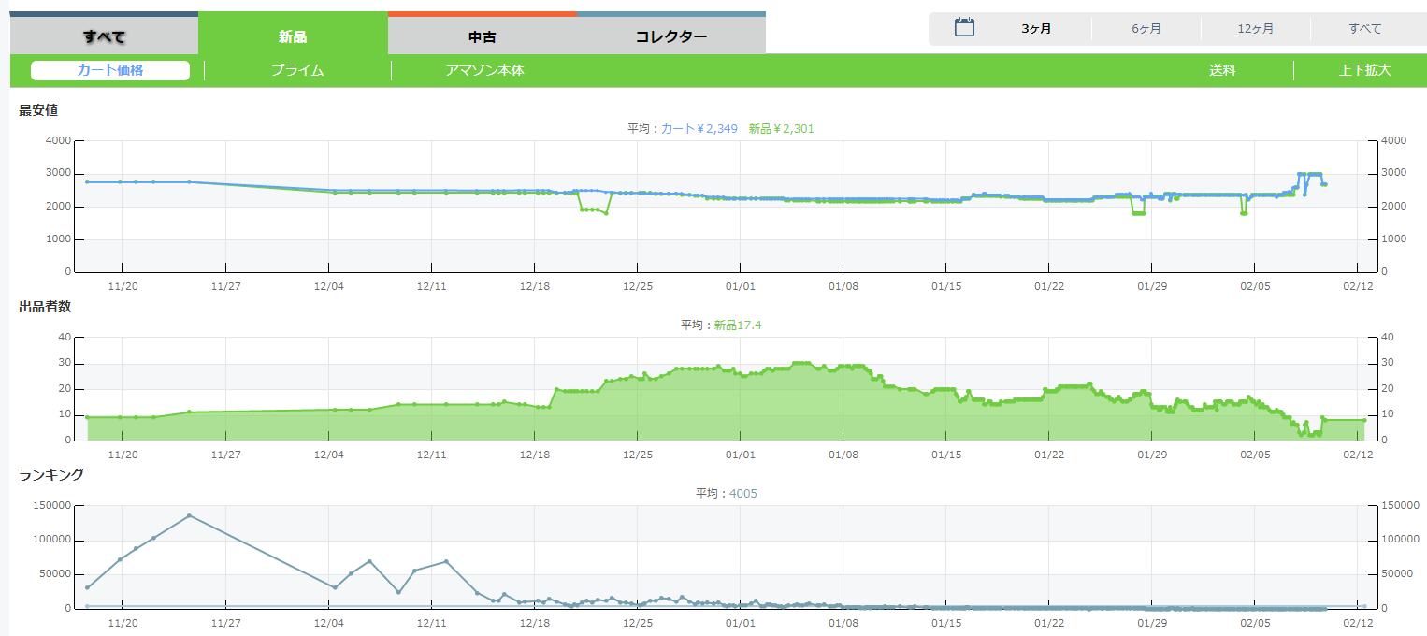Open the 中古 tab
The width and height of the screenshot is (1427, 636).
pyautogui.click(x=482, y=37)
